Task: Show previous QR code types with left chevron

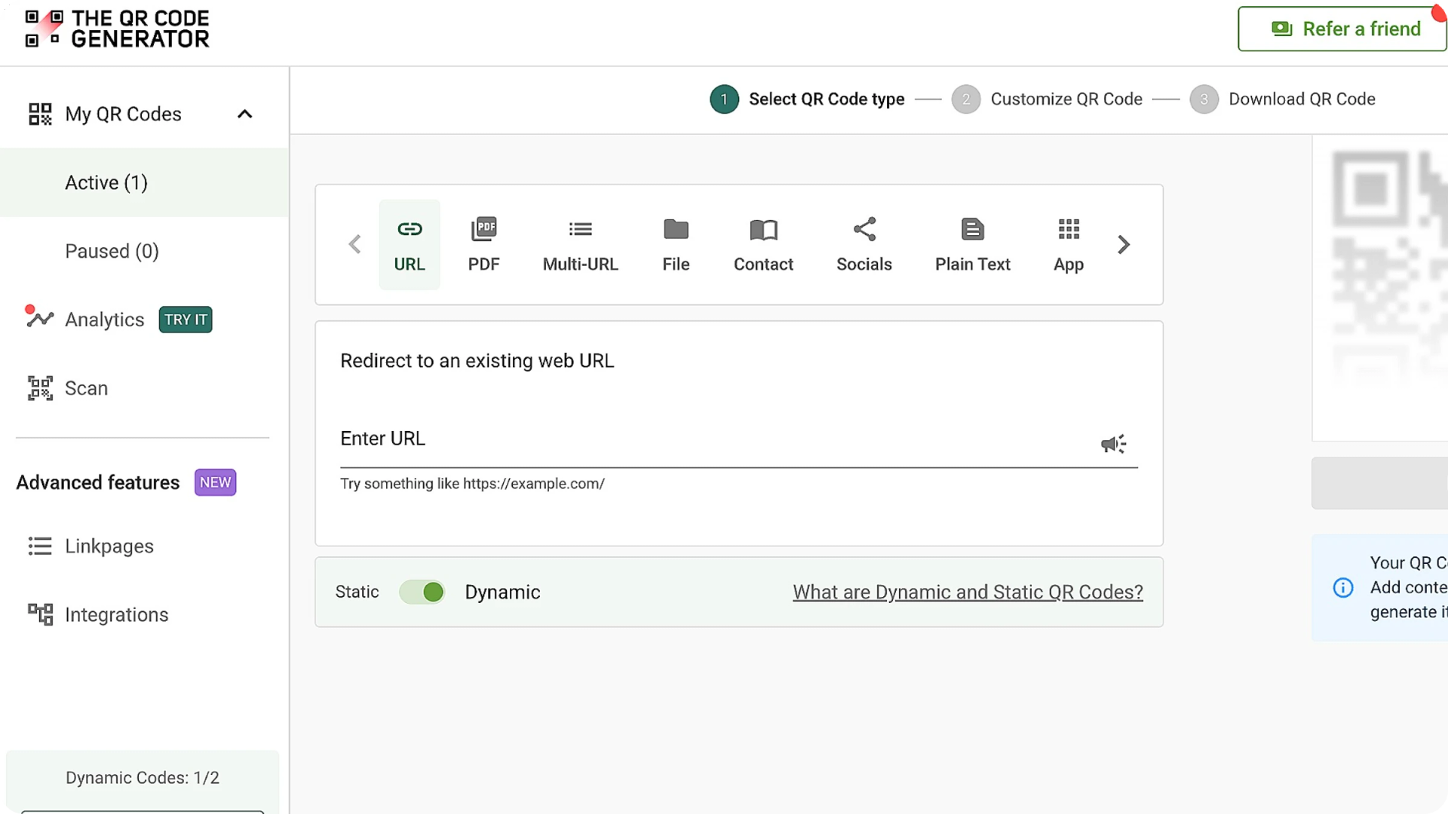Action: [354, 244]
